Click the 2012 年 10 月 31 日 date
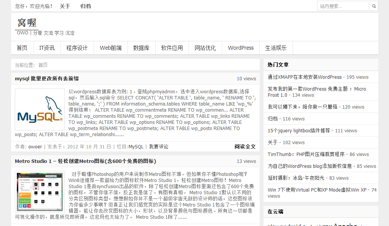Viewport: 389px width, 226px height. (89, 146)
